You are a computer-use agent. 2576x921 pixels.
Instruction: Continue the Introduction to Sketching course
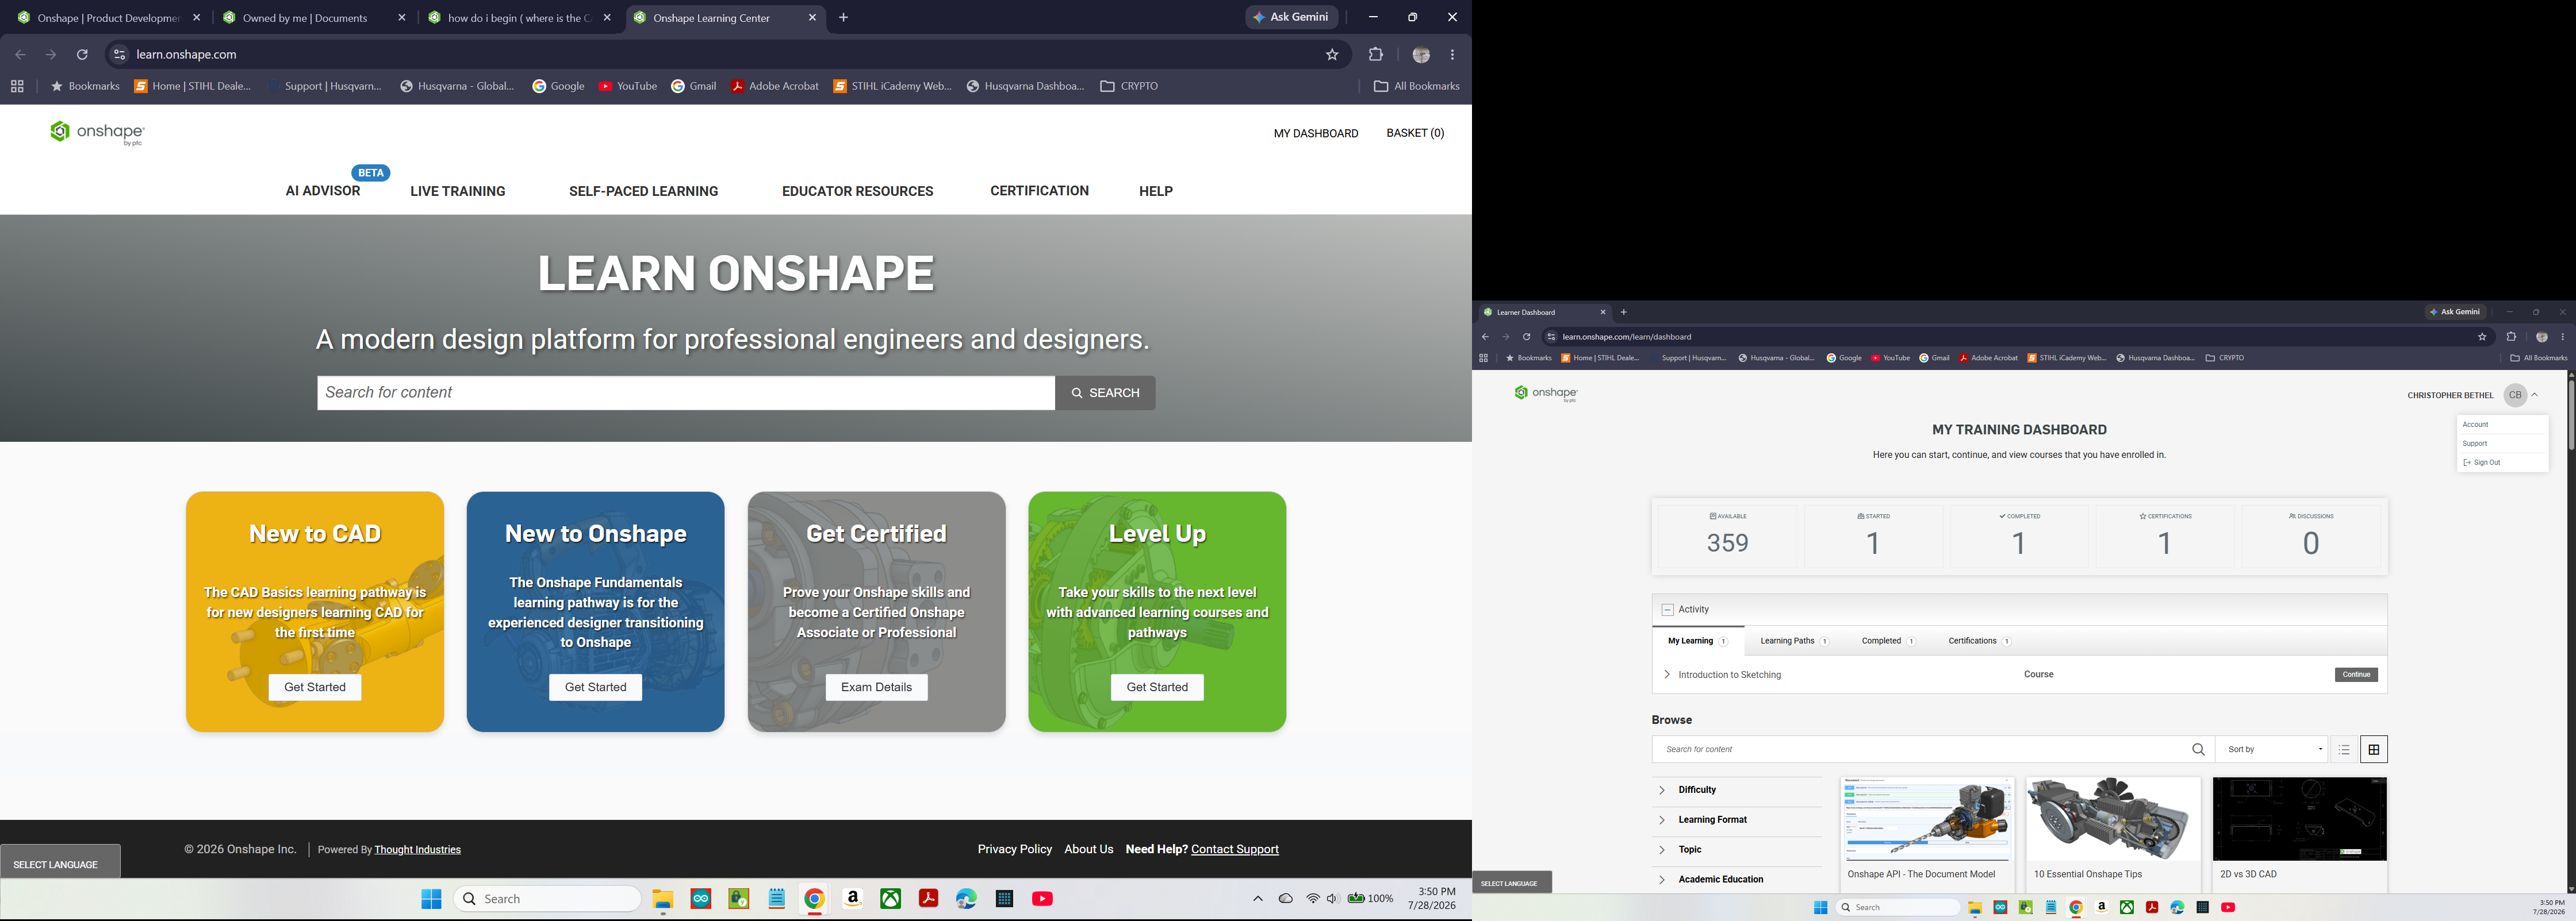tap(2356, 675)
